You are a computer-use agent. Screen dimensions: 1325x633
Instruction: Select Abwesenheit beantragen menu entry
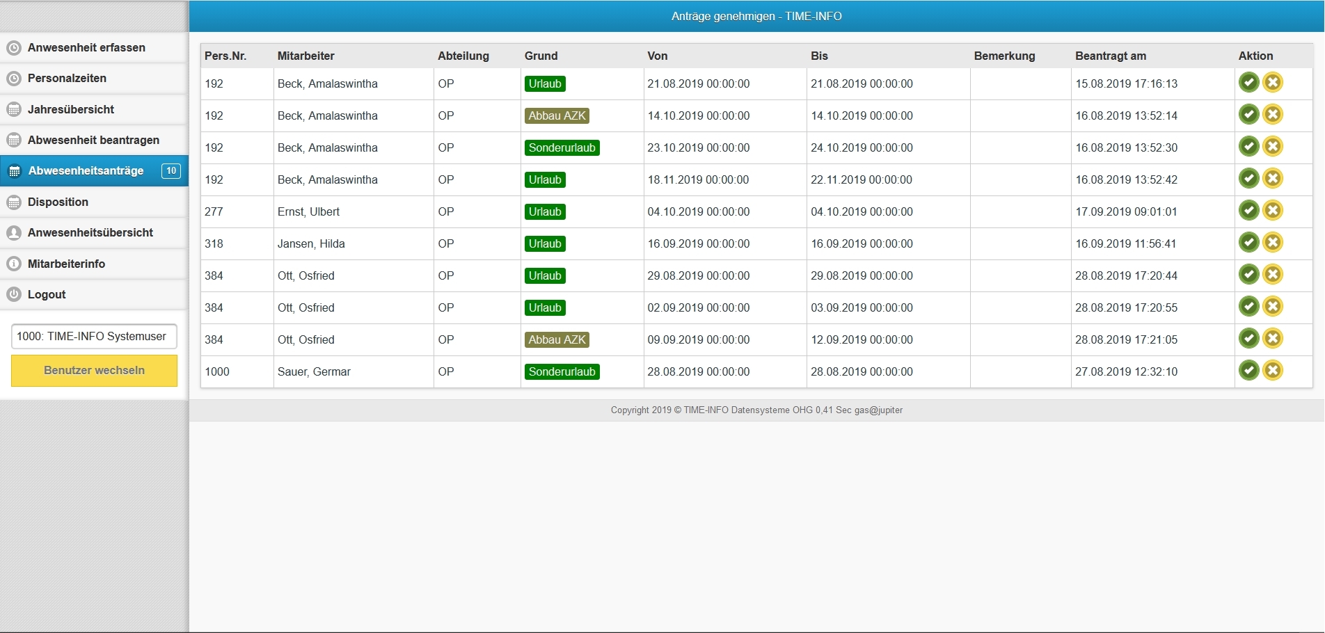coord(94,141)
